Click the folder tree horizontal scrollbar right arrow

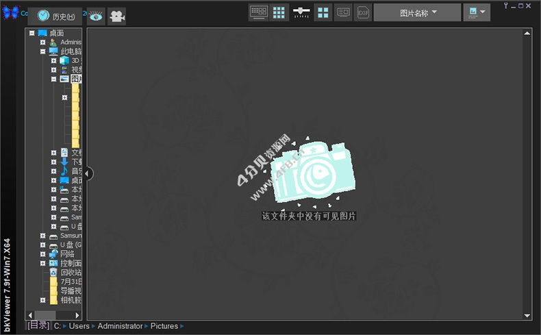coord(77,315)
